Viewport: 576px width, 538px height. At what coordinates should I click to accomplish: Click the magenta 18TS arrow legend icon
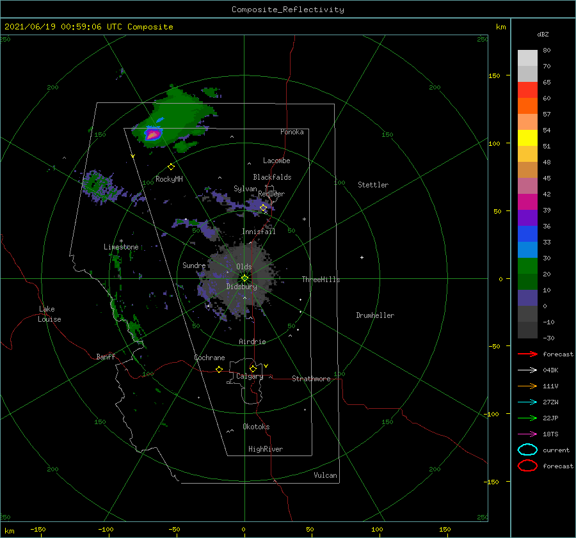click(x=527, y=434)
